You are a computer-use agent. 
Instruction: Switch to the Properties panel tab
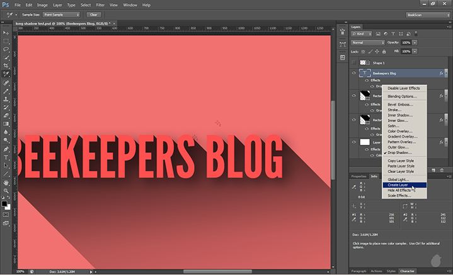358,176
